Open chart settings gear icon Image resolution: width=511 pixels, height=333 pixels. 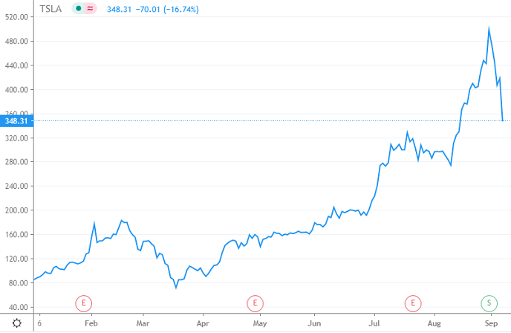point(16,323)
